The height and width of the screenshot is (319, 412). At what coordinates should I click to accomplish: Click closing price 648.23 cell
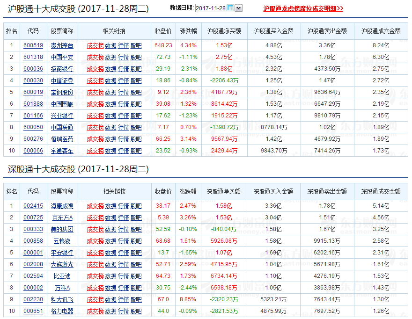click(163, 45)
